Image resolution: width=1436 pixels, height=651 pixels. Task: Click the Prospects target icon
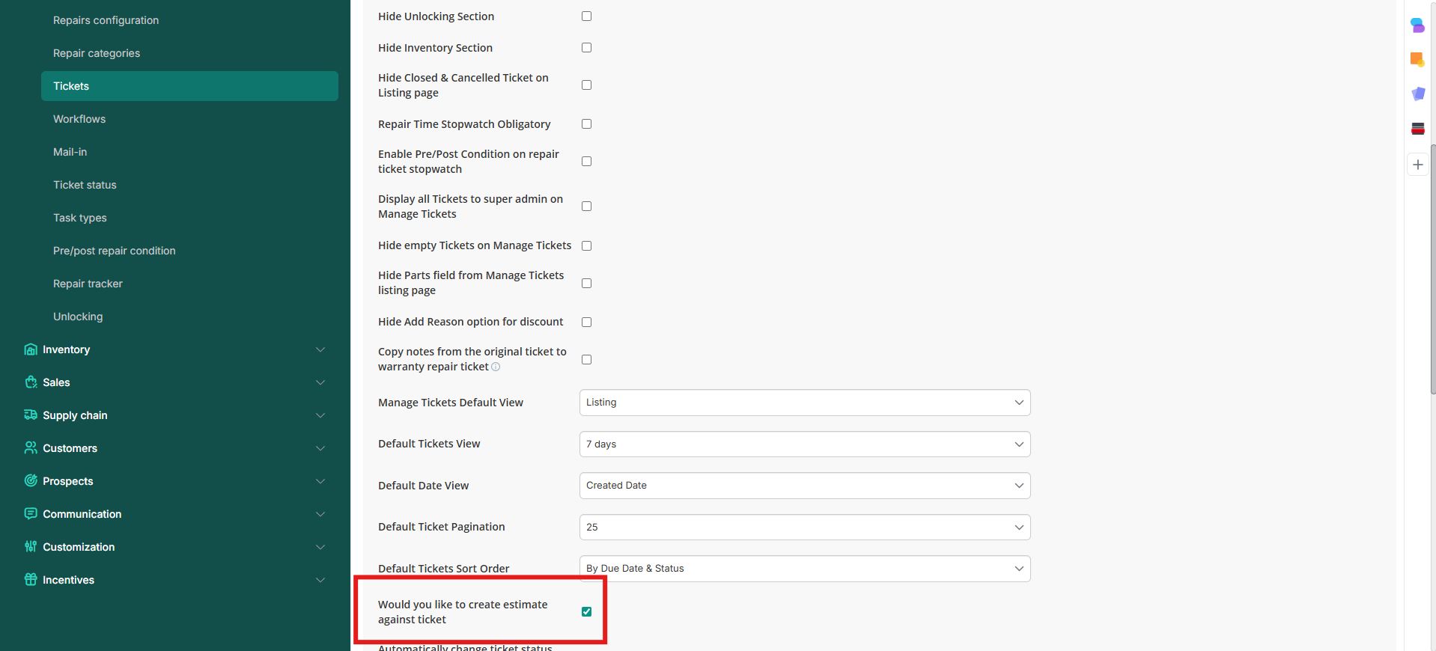pyautogui.click(x=31, y=481)
